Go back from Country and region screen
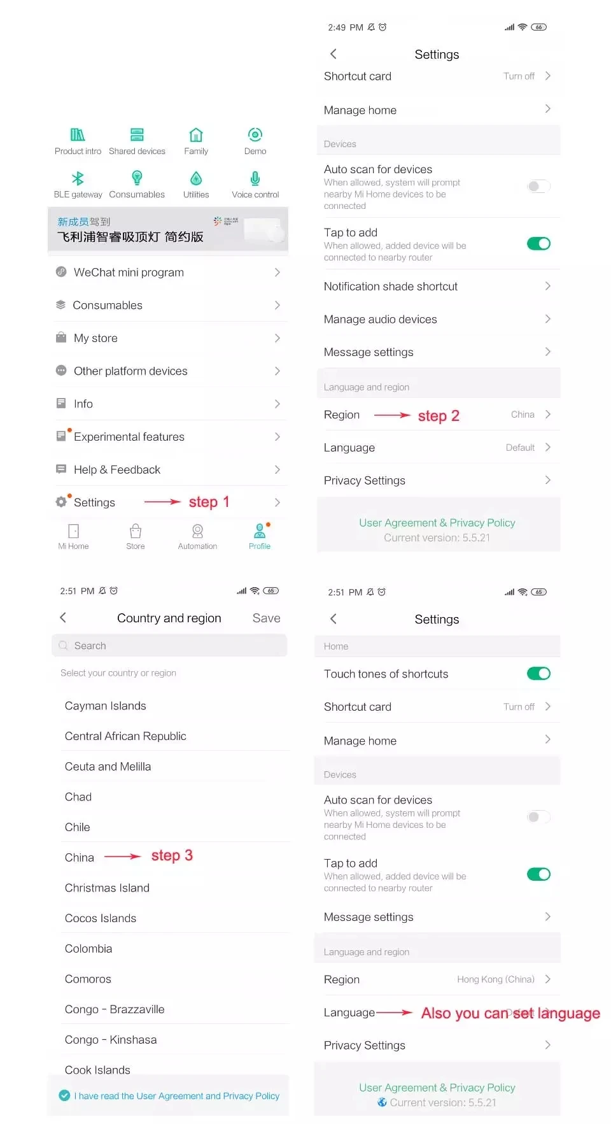Screen dimensions: 611x1124 click(63, 618)
